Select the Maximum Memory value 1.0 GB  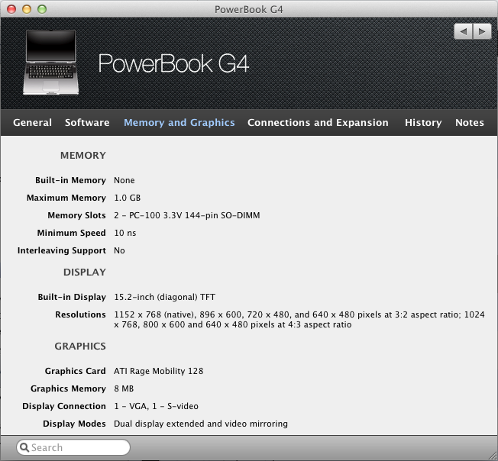127,198
